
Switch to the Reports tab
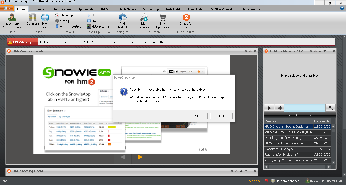(38, 9)
